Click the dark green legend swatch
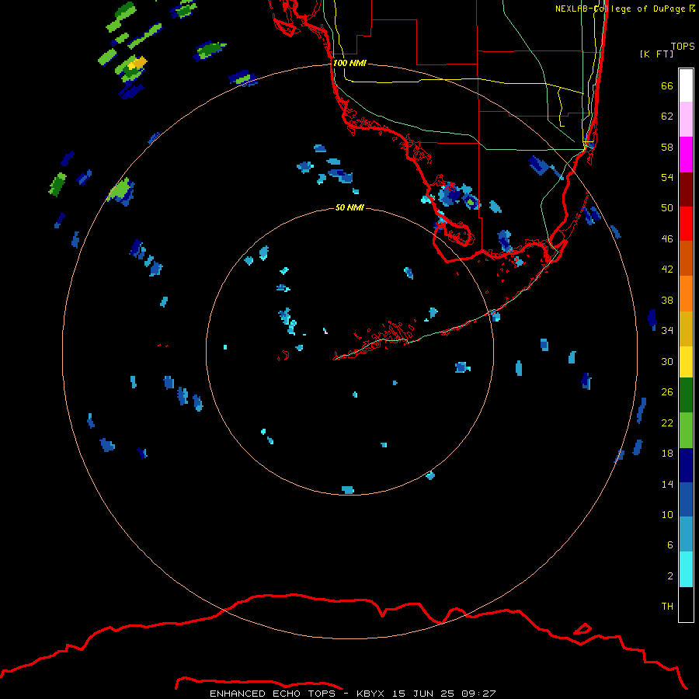This screenshot has height=699, width=699. pos(686,395)
